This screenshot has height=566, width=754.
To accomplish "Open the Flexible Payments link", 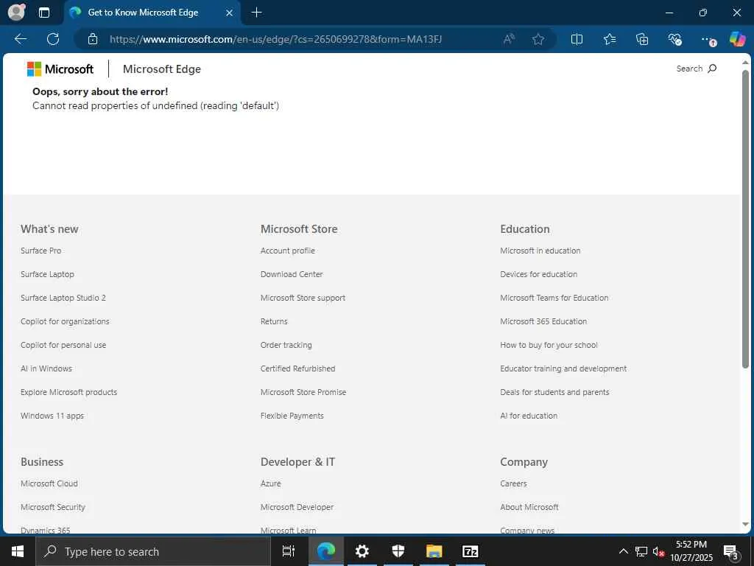I will click(x=292, y=416).
